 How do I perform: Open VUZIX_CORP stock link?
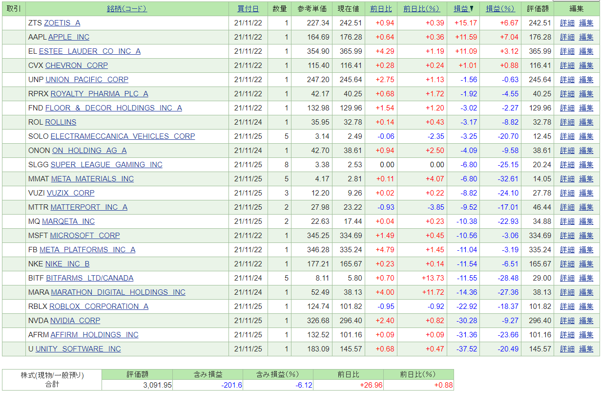(x=71, y=193)
